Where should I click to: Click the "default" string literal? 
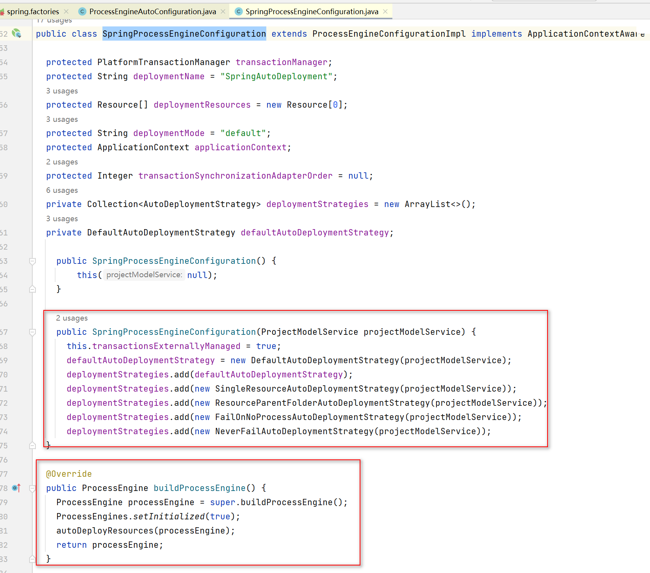(243, 133)
